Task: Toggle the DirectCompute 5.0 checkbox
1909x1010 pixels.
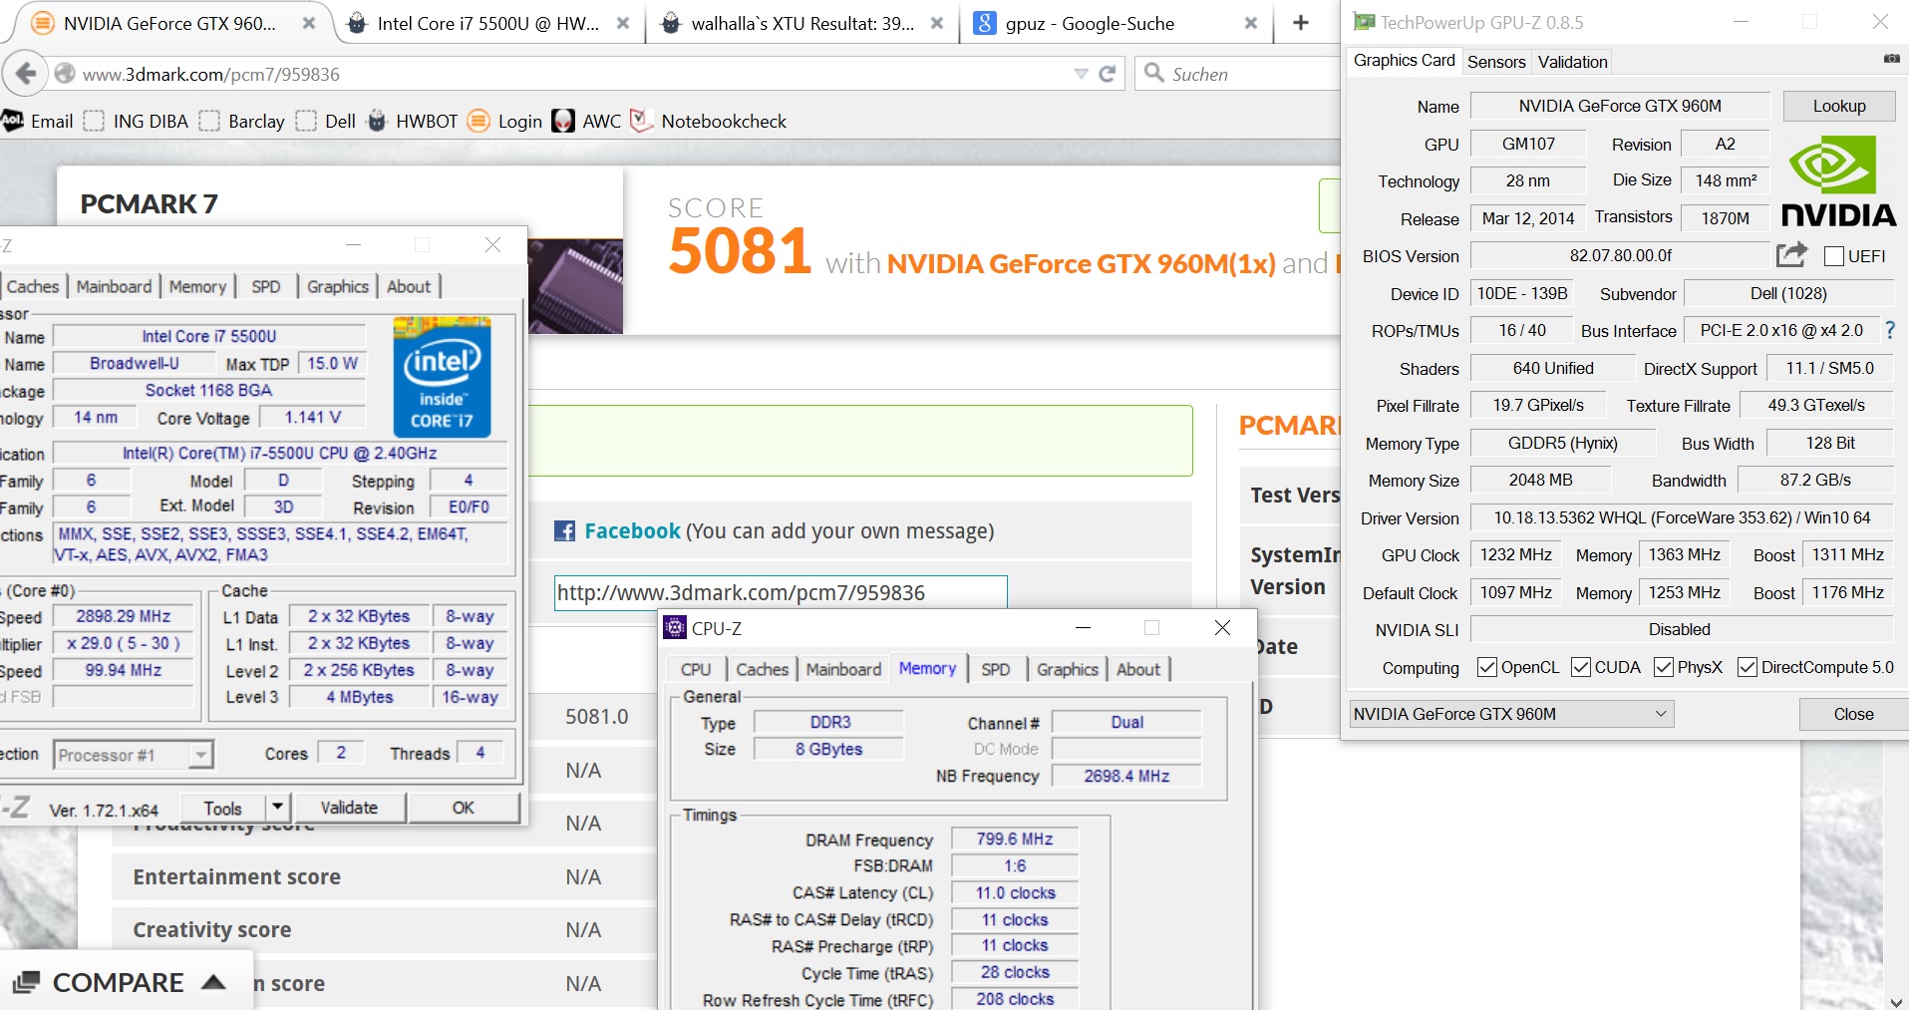Action: [x=1747, y=667]
